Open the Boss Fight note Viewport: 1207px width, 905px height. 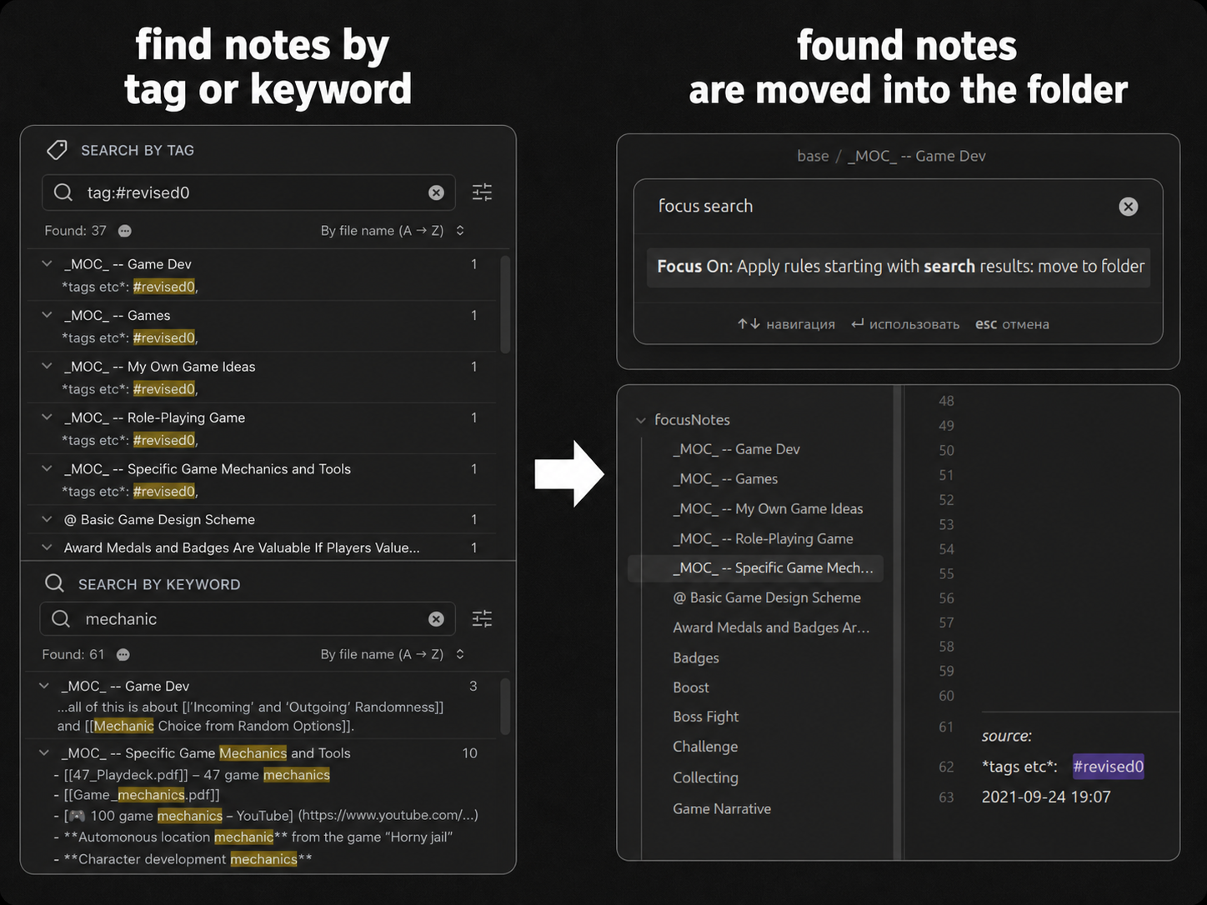click(x=706, y=717)
